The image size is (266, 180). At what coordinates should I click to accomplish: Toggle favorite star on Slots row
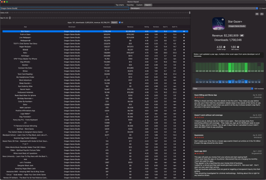(x=184, y=105)
